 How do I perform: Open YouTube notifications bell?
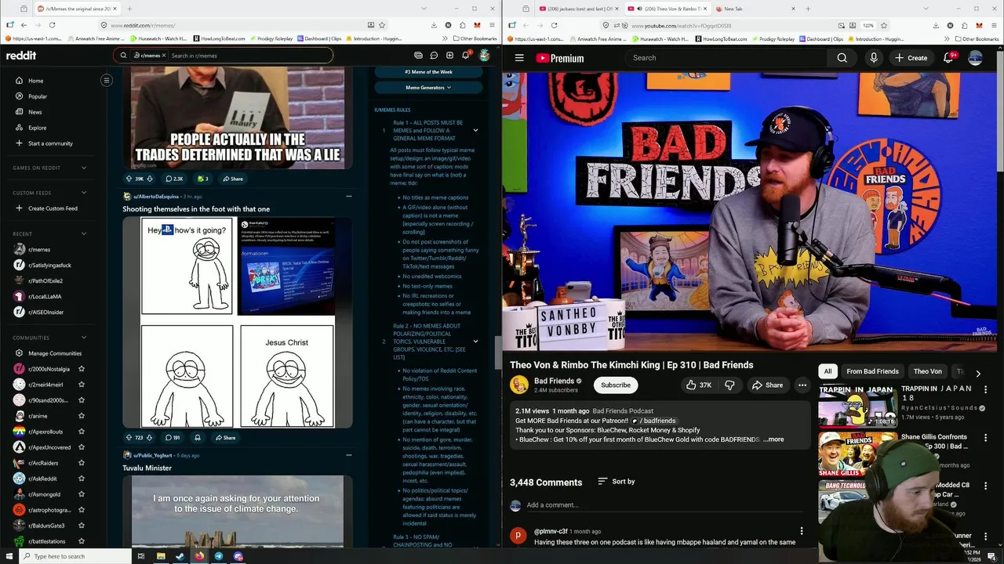948,58
